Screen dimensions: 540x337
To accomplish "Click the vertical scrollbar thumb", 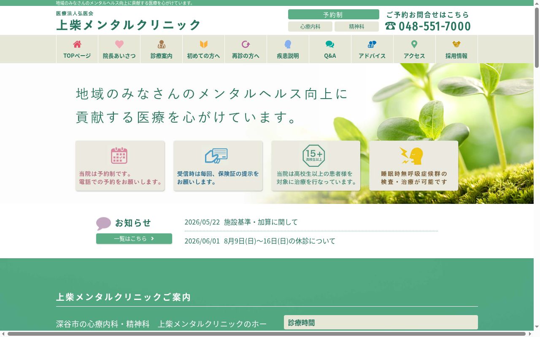I will 537,38.
